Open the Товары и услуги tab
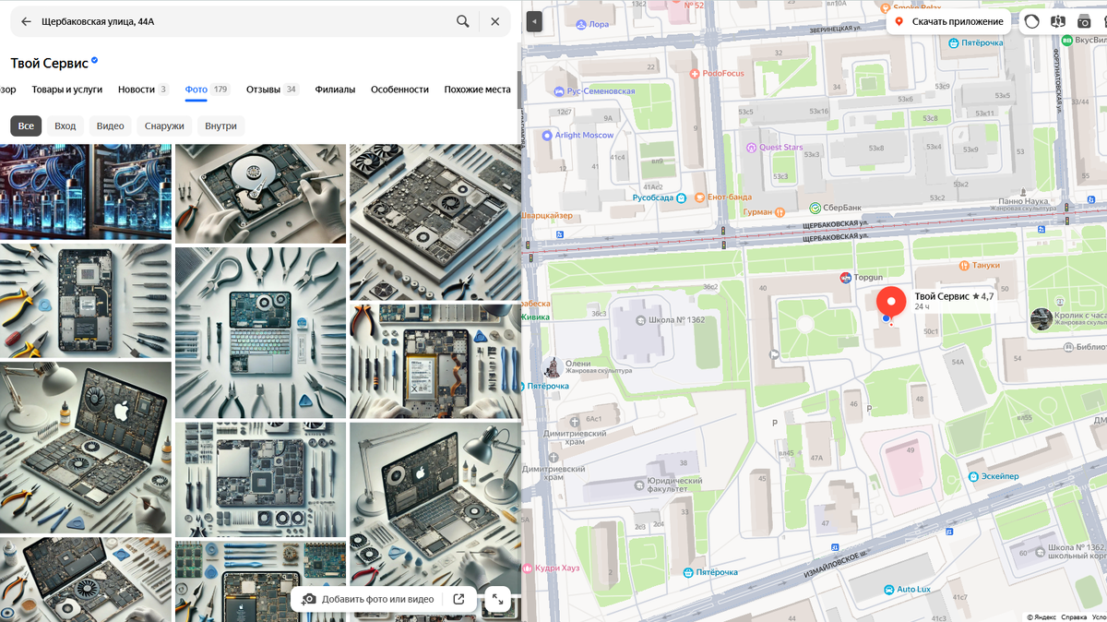The image size is (1107, 622). (x=67, y=90)
